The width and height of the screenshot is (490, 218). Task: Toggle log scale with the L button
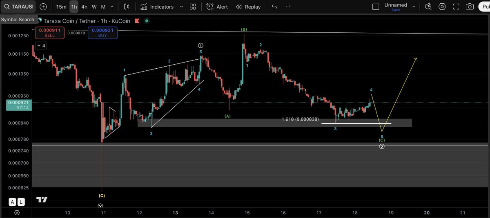pyautogui.click(x=21, y=202)
